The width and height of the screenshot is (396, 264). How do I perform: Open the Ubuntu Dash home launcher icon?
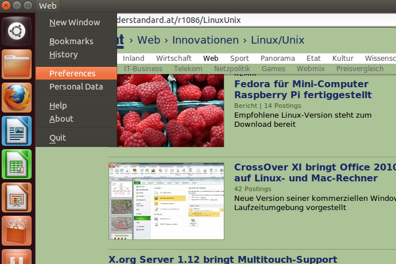pos(16,30)
